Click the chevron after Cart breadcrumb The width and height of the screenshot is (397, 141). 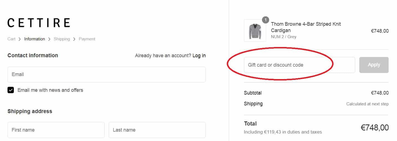20,39
